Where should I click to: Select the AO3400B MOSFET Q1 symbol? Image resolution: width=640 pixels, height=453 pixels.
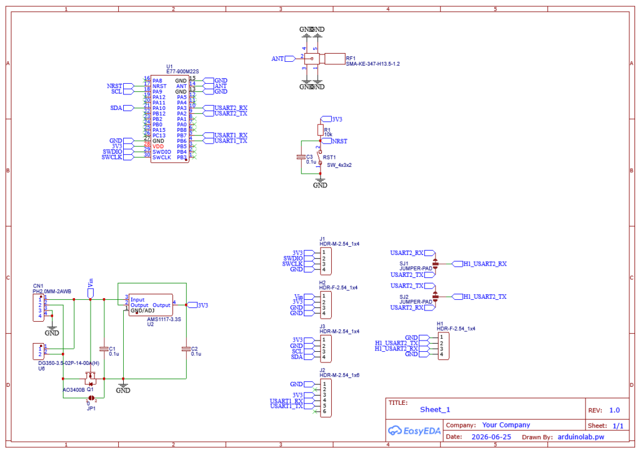90,379
